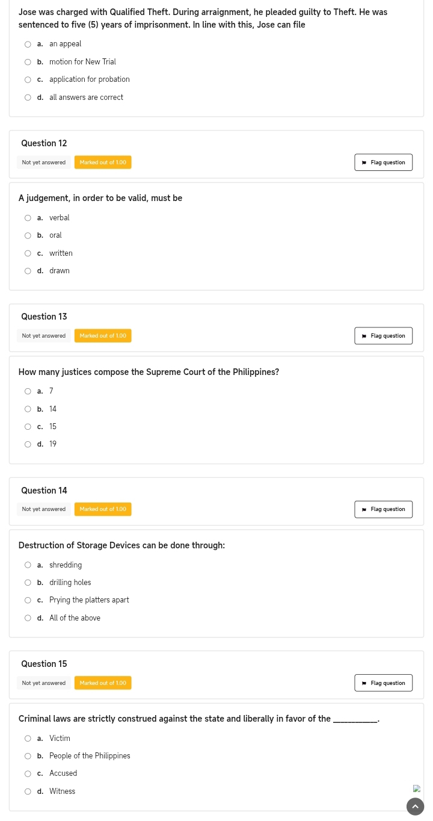Choose "Accused" for the criminal laws question
This screenshot has width=433, height=821.
pos(28,773)
